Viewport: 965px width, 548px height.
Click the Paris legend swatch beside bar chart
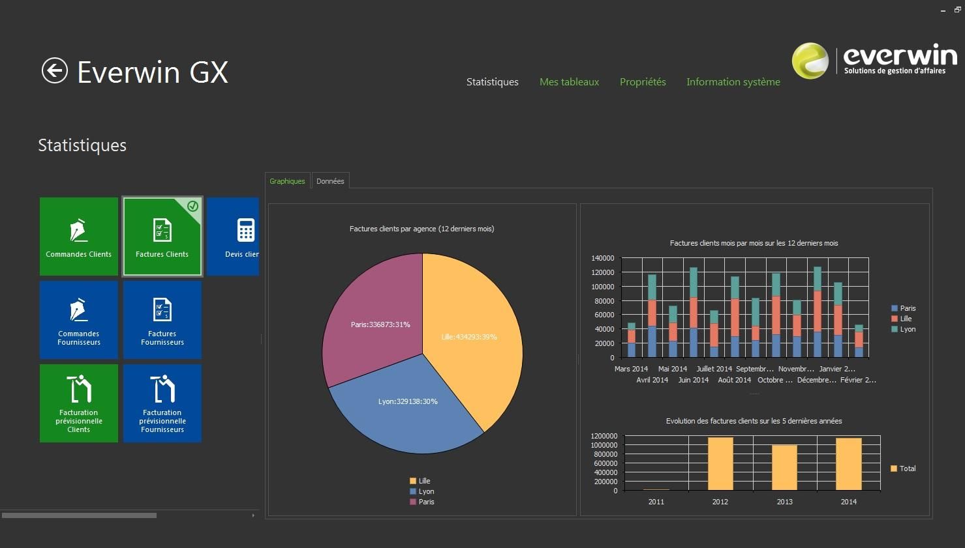pyautogui.click(x=895, y=308)
